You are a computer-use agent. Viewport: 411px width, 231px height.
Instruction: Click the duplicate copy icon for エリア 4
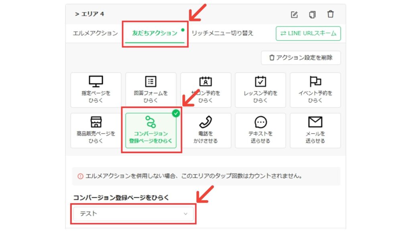tap(312, 14)
